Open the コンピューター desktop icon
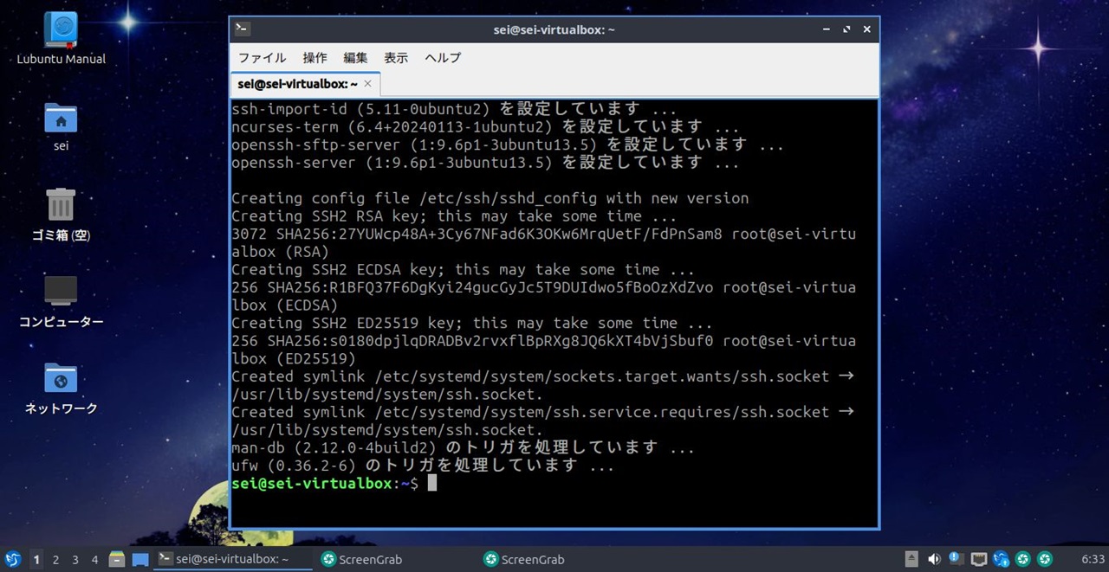The width and height of the screenshot is (1109, 572). (61, 301)
